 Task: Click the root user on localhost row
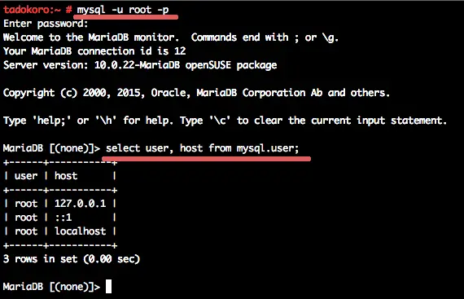[x=26, y=231]
